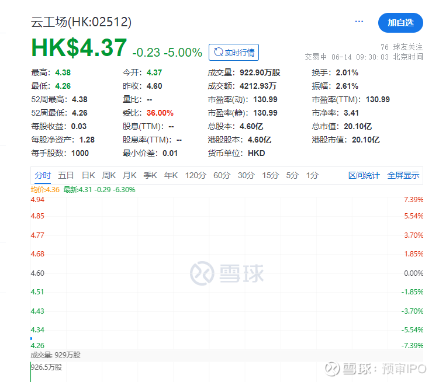Image resolution: width=439 pixels, height=382 pixels.
Task: Click the 均价:4.36 label above chart
Action: [45, 190]
